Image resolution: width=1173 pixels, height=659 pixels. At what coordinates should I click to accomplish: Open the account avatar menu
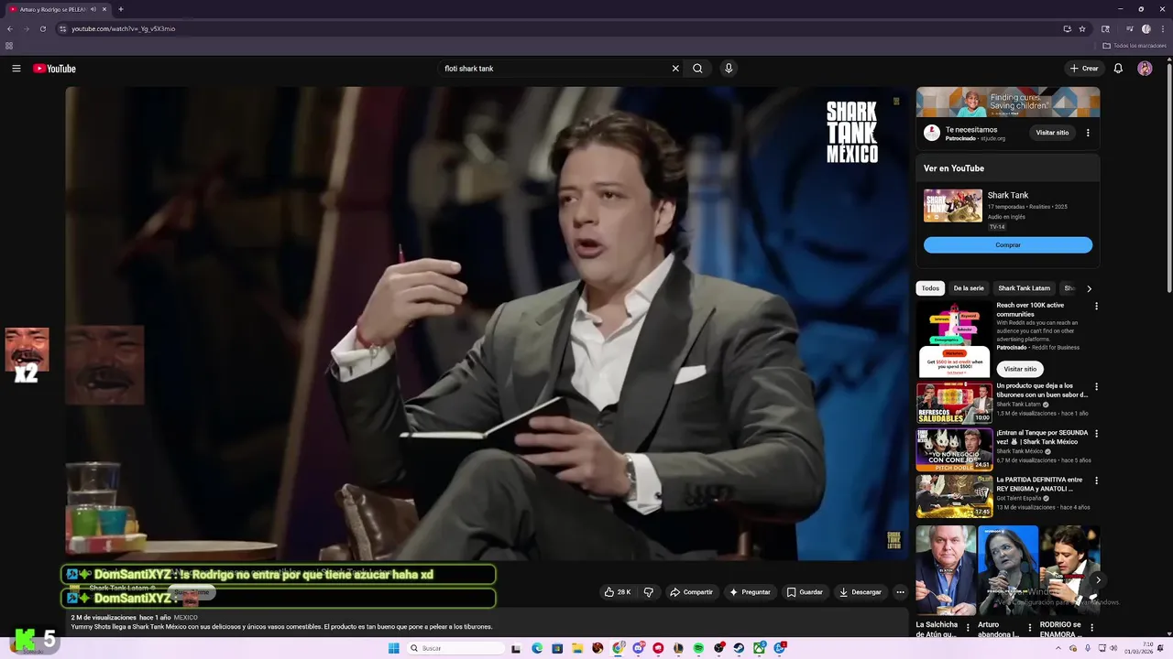point(1145,69)
